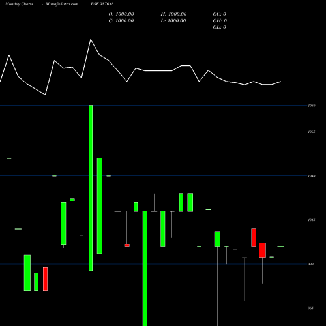Click the 965 price axis label
This screenshot has width=326, height=326.
pos(311,308)
